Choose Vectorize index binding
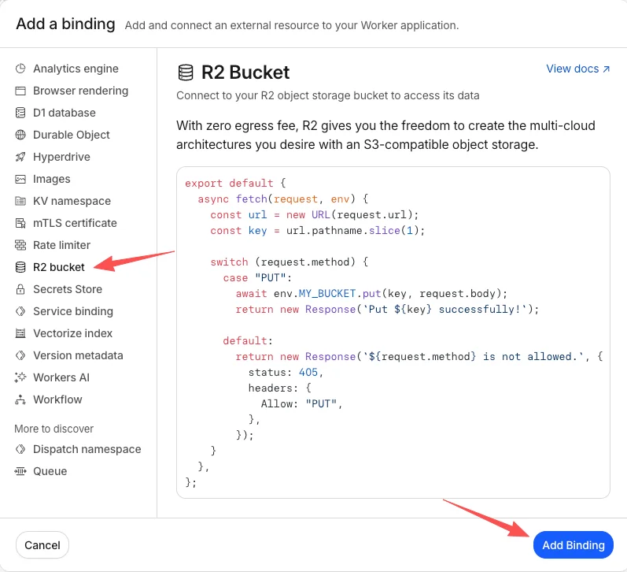The width and height of the screenshot is (627, 572). point(73,332)
